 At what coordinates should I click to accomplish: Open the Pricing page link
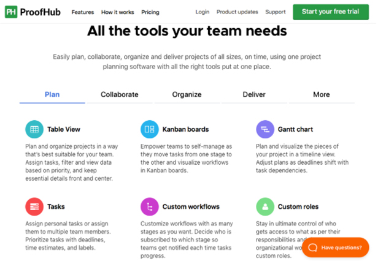pyautogui.click(x=150, y=12)
